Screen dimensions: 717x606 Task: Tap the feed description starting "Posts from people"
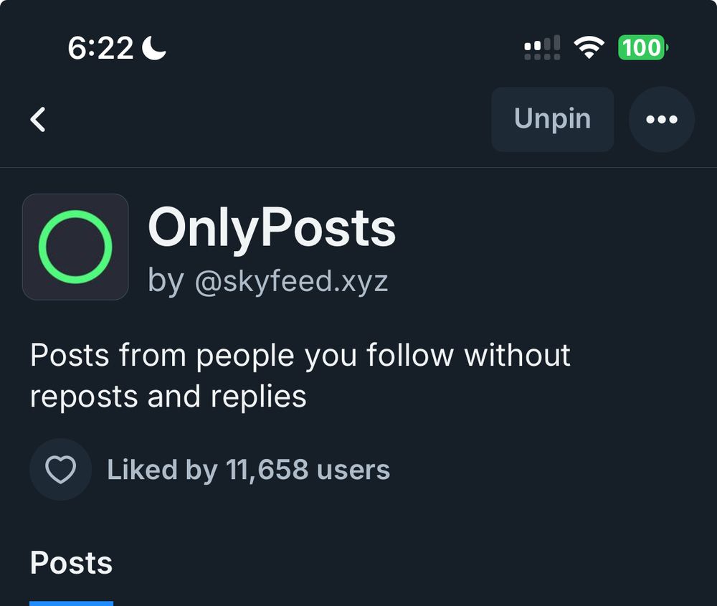point(300,356)
